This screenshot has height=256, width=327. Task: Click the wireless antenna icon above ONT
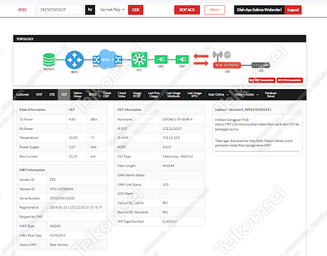[x=217, y=55]
